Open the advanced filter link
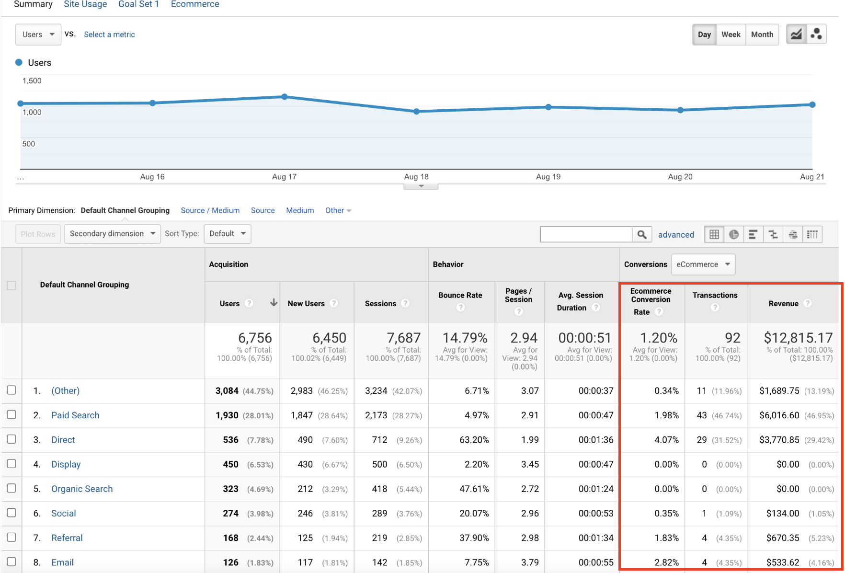The image size is (845, 573). point(676,234)
